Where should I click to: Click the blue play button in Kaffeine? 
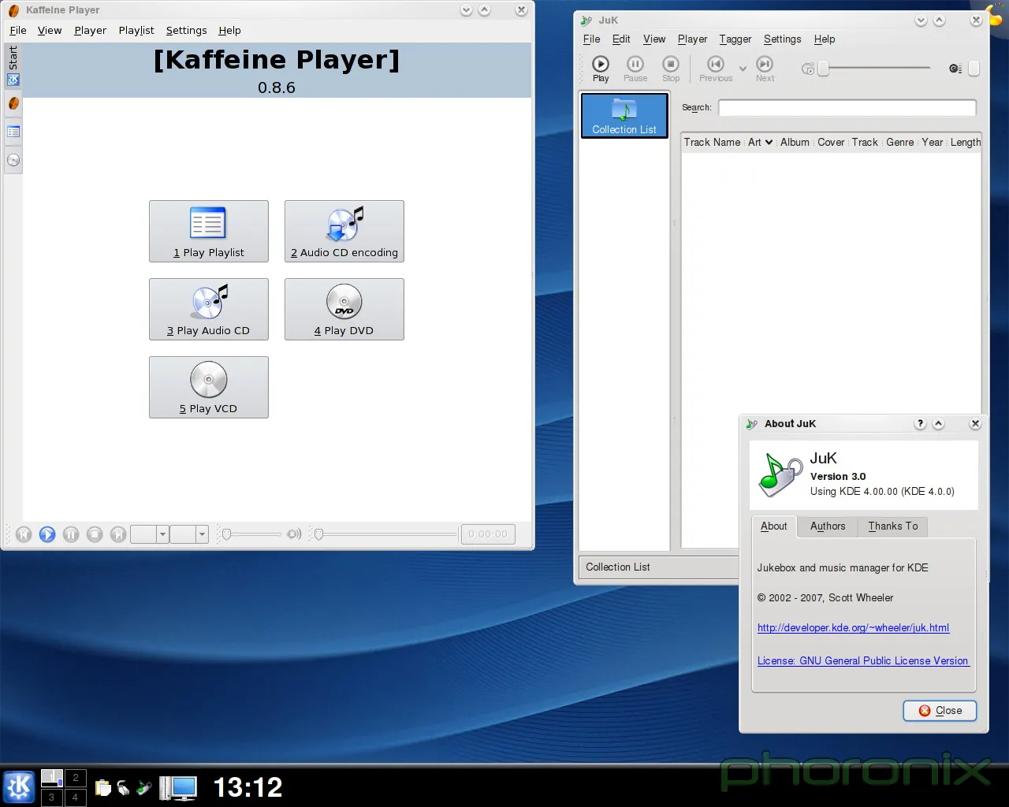point(47,534)
